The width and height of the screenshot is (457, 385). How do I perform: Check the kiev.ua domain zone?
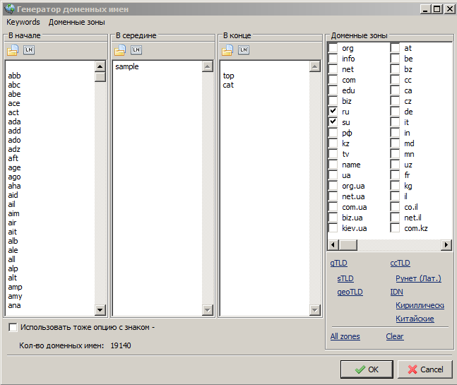[333, 228]
